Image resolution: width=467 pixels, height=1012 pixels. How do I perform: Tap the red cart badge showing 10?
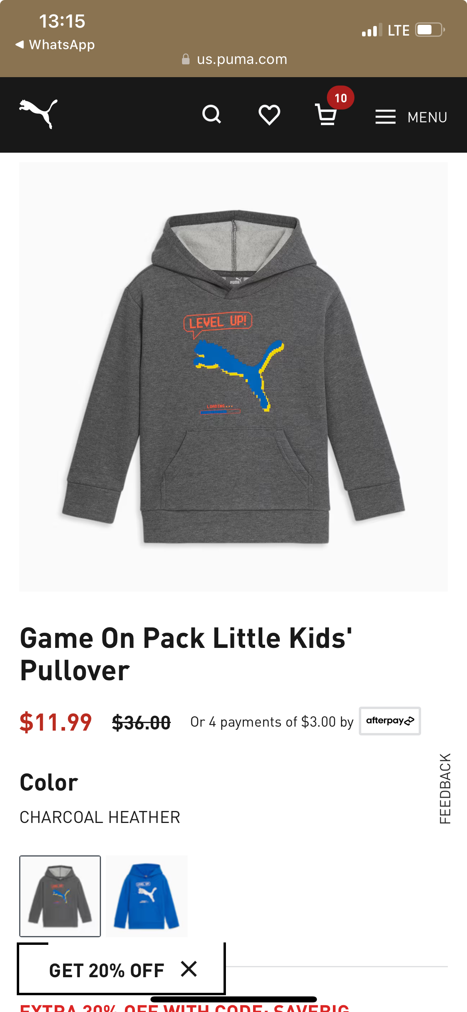click(x=340, y=98)
